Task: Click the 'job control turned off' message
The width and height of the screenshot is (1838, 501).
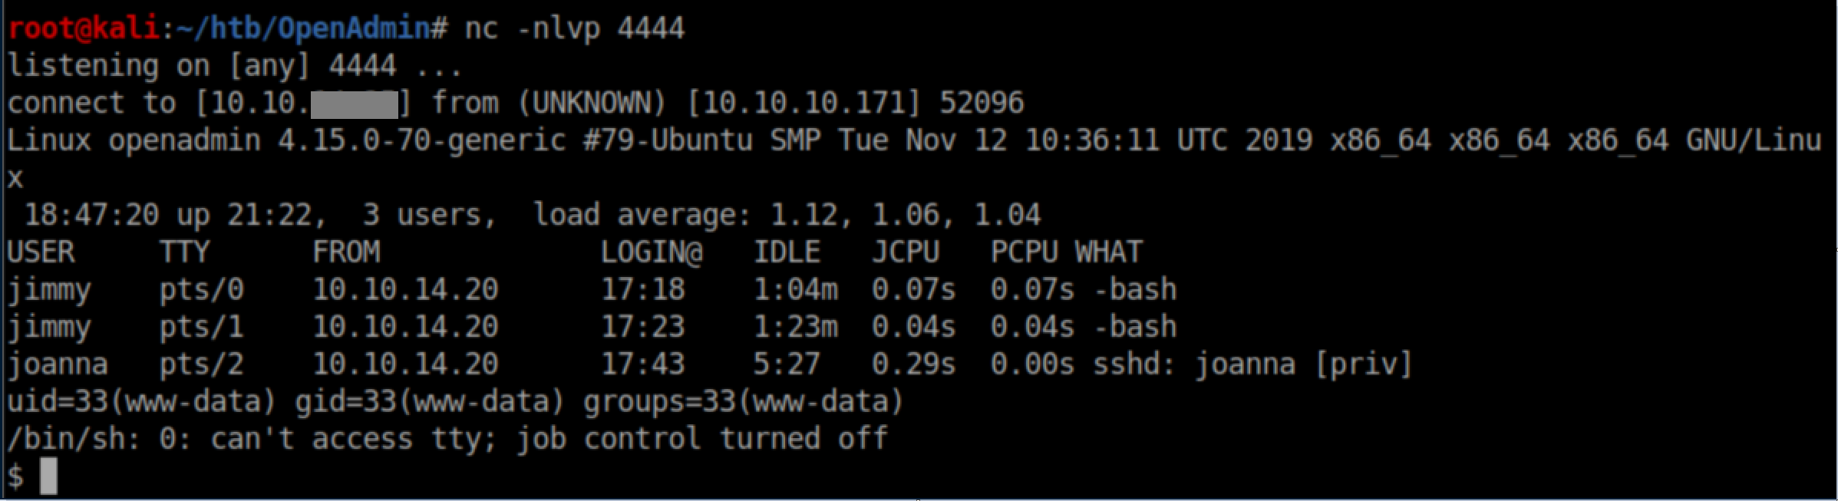Action: click(701, 440)
